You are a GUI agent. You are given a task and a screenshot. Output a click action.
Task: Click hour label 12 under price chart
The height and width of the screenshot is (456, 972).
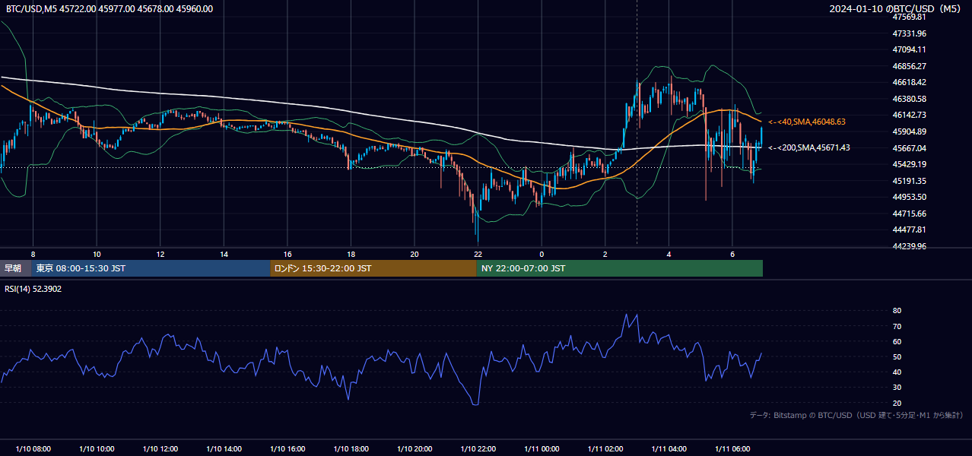tap(160, 253)
